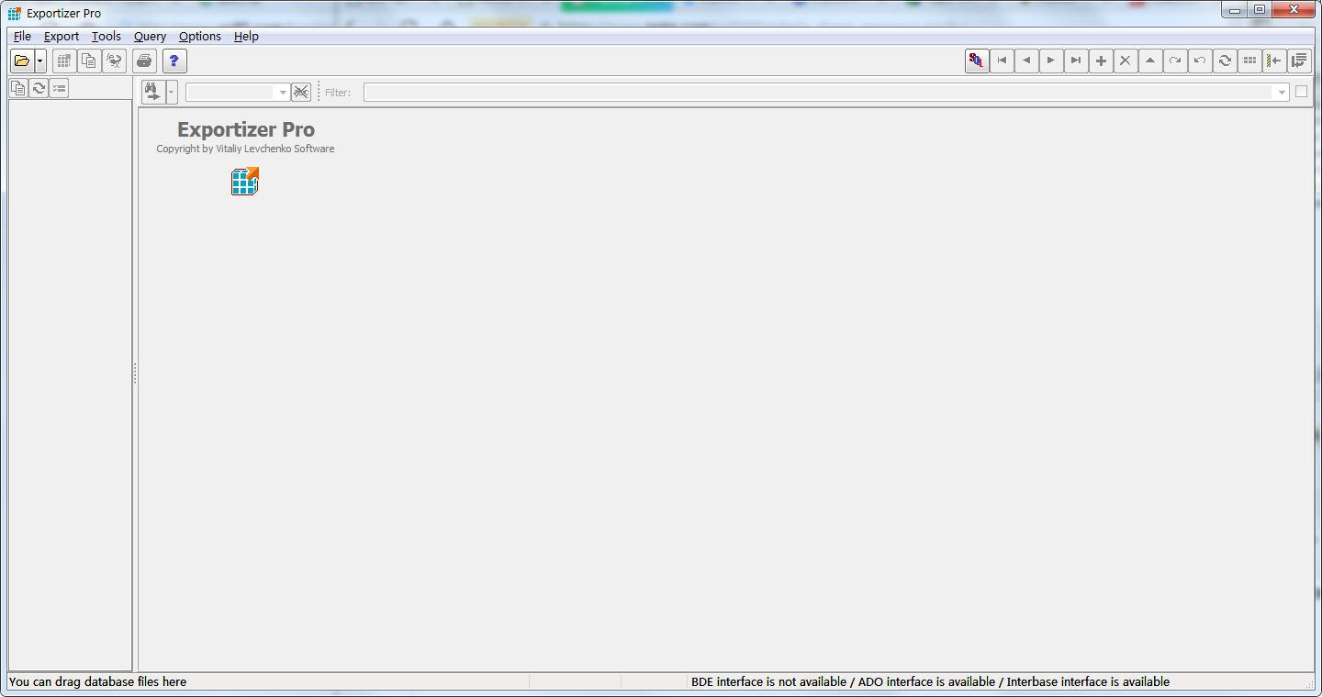Open the SQL query editor icon
The height and width of the screenshot is (697, 1322).
pos(977,61)
